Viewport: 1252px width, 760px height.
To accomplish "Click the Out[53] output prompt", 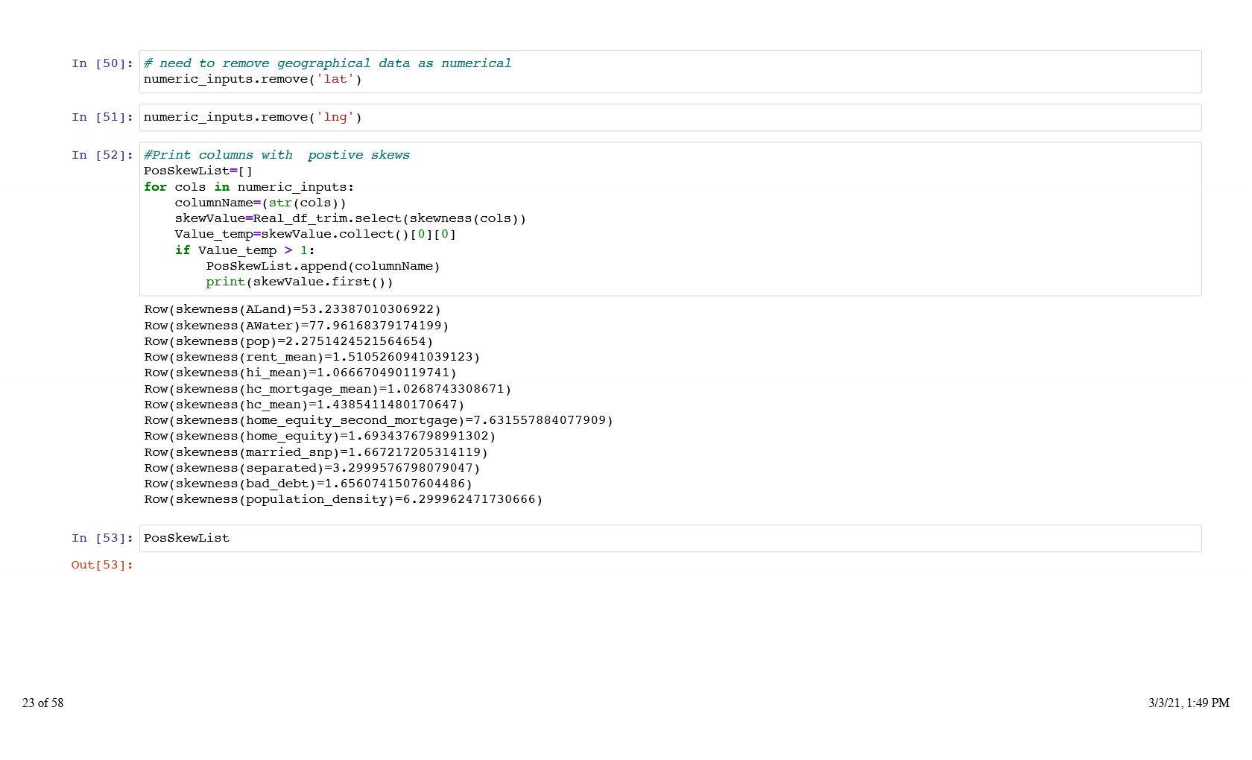I will tap(102, 566).
